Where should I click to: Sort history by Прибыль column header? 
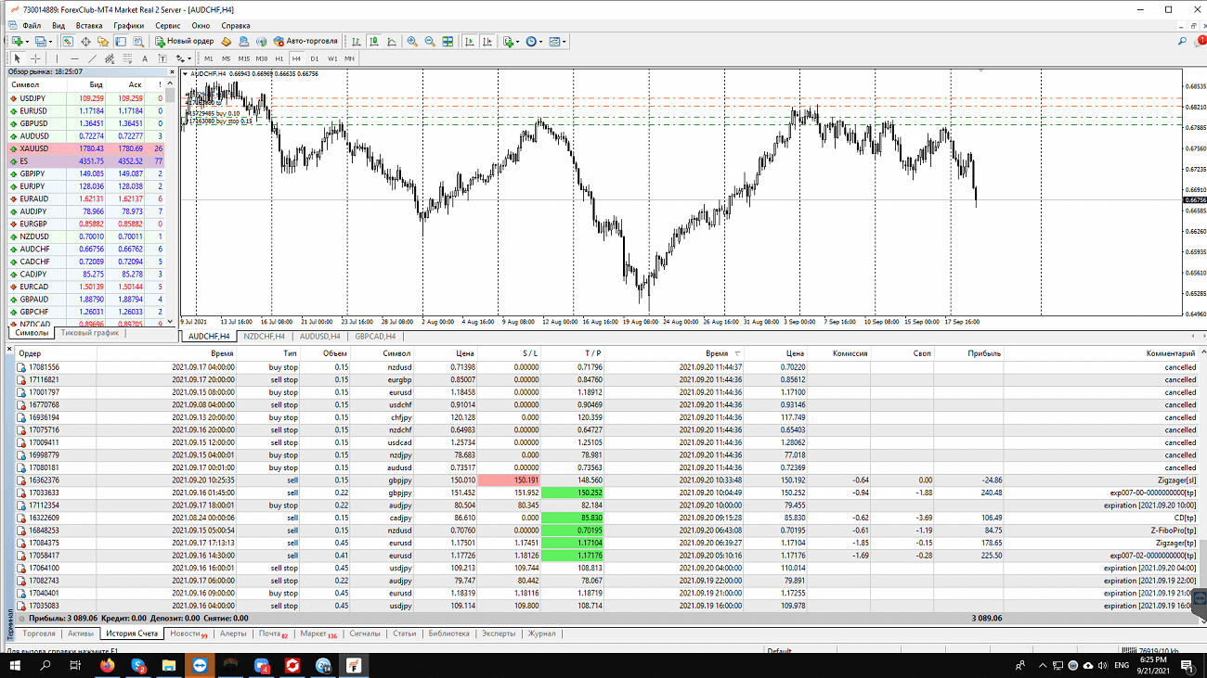pos(983,353)
